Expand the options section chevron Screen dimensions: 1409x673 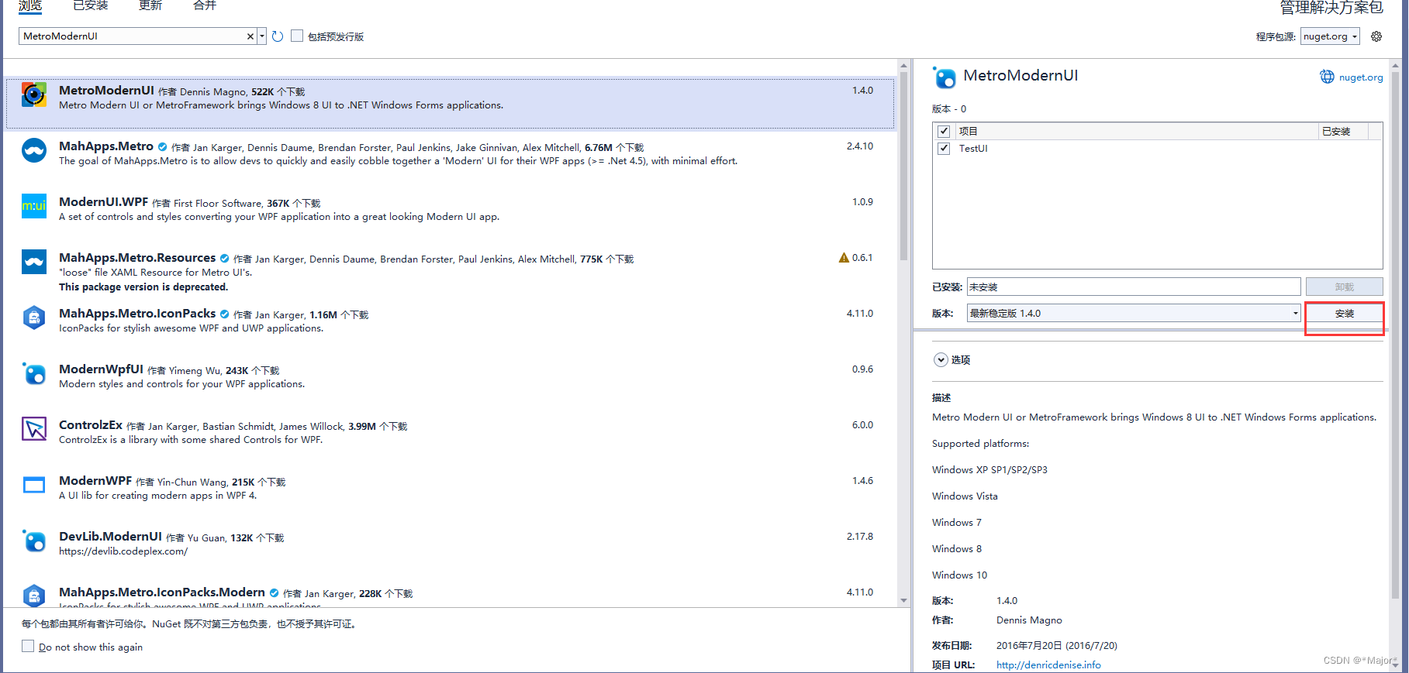point(941,359)
